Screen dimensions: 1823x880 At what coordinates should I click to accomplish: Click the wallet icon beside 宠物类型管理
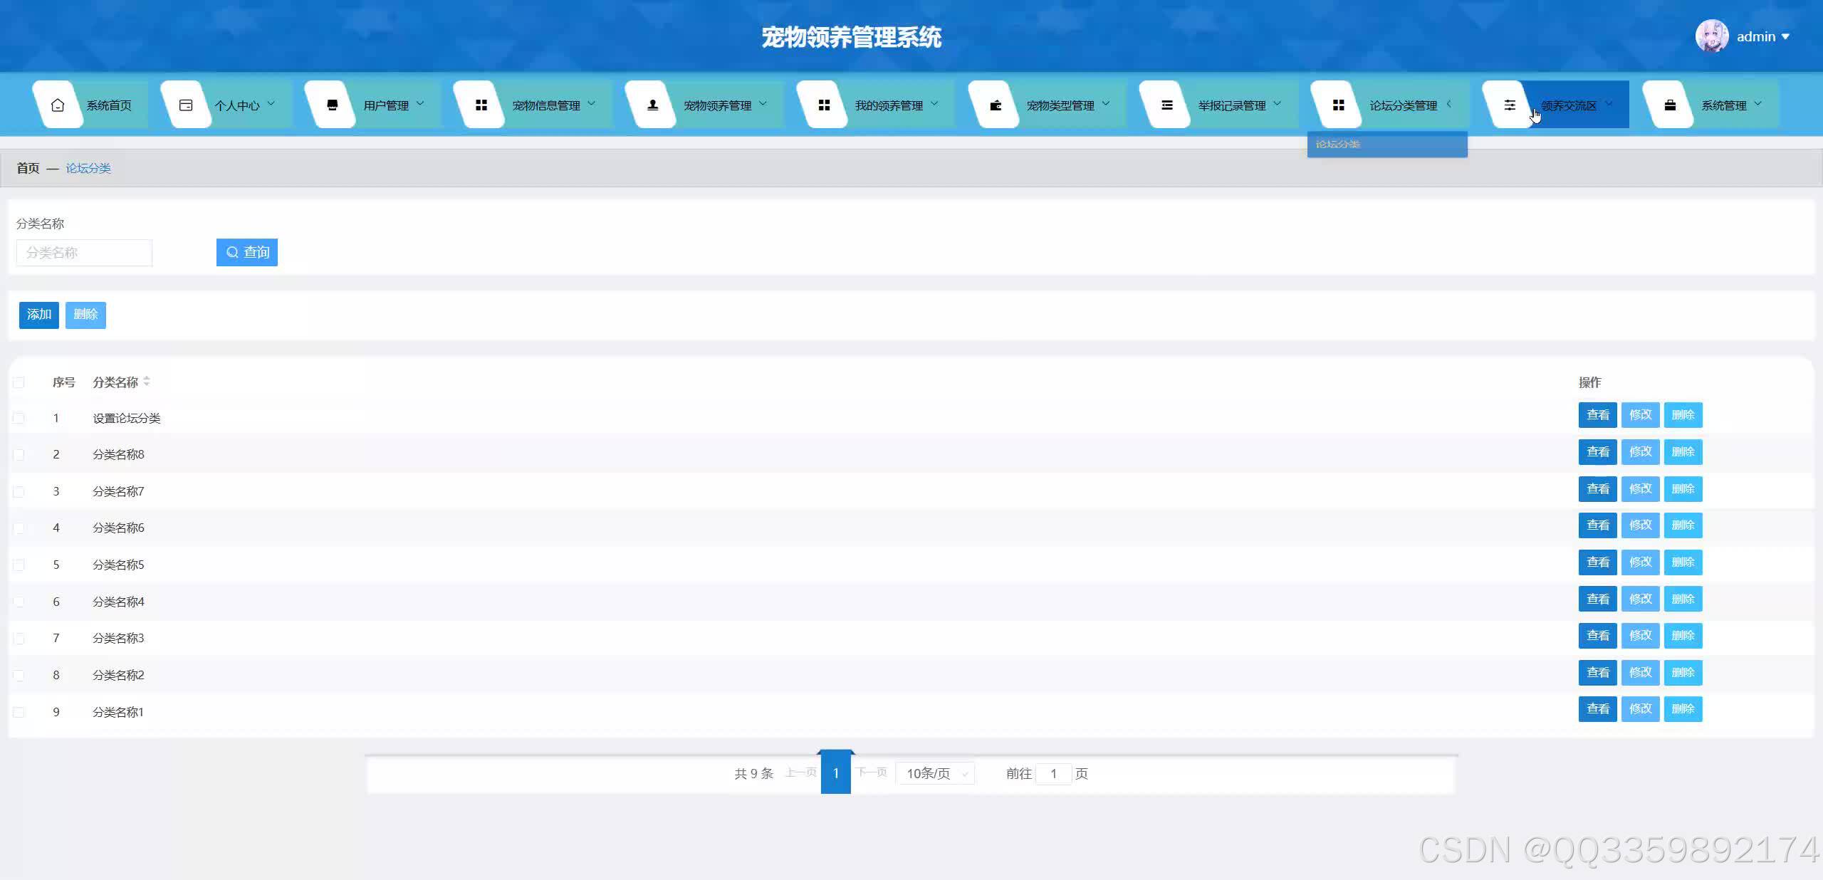[996, 105]
